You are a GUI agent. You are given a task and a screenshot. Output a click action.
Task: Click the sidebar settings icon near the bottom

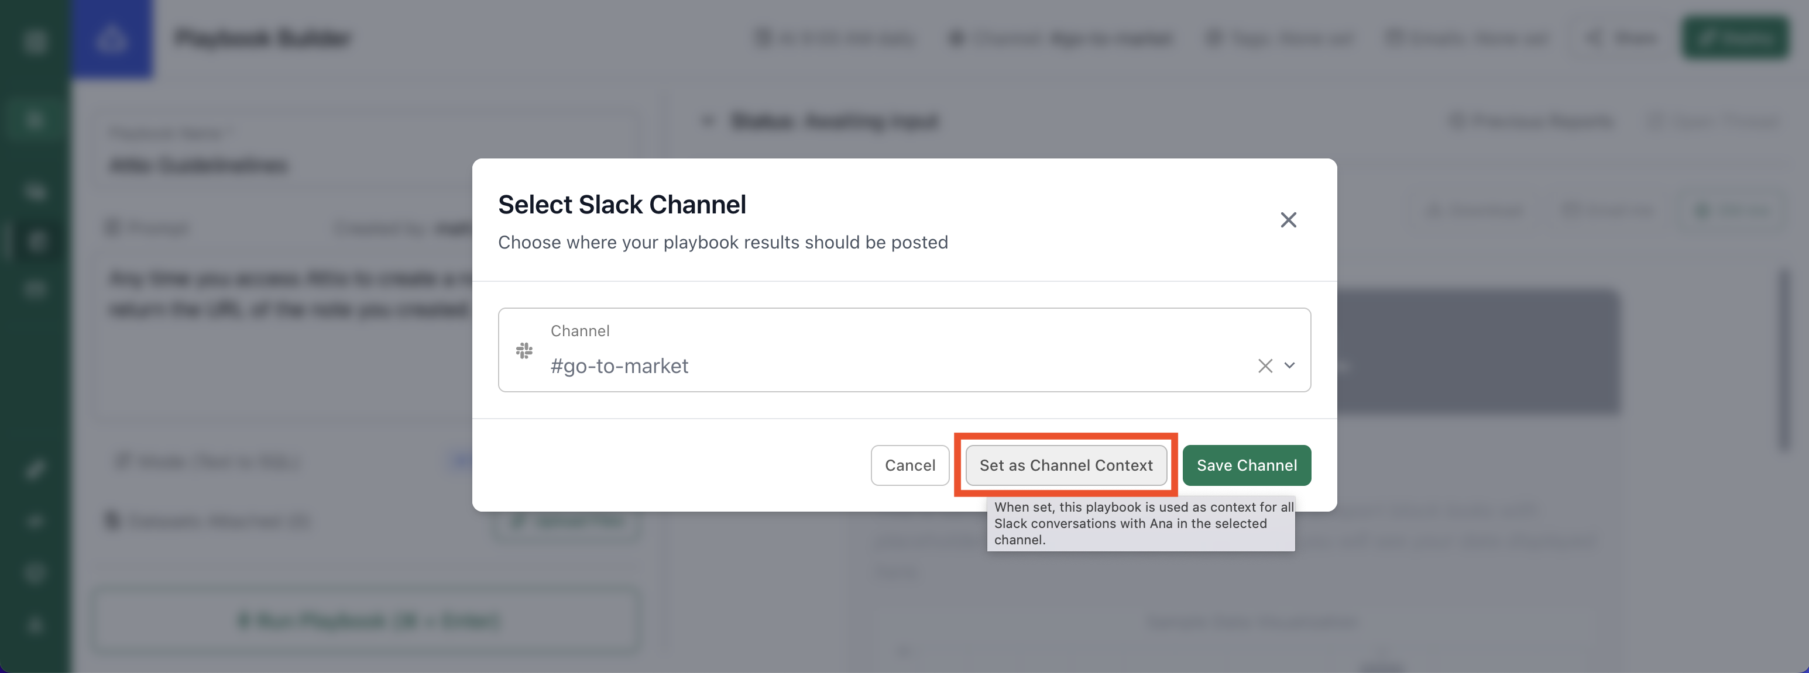[x=35, y=572]
